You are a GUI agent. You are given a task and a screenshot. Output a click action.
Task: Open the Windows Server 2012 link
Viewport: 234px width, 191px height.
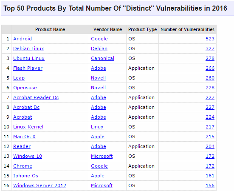(39, 185)
